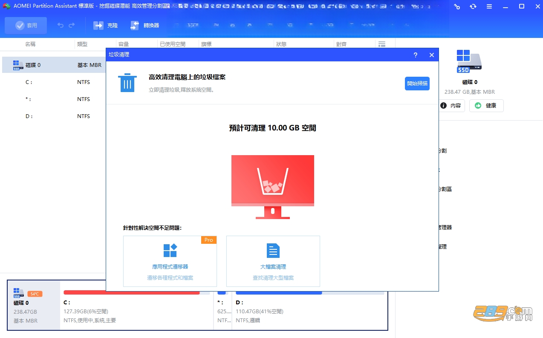The width and height of the screenshot is (543, 338).
Task: Click the redo arrow icon
Action: [72, 26]
